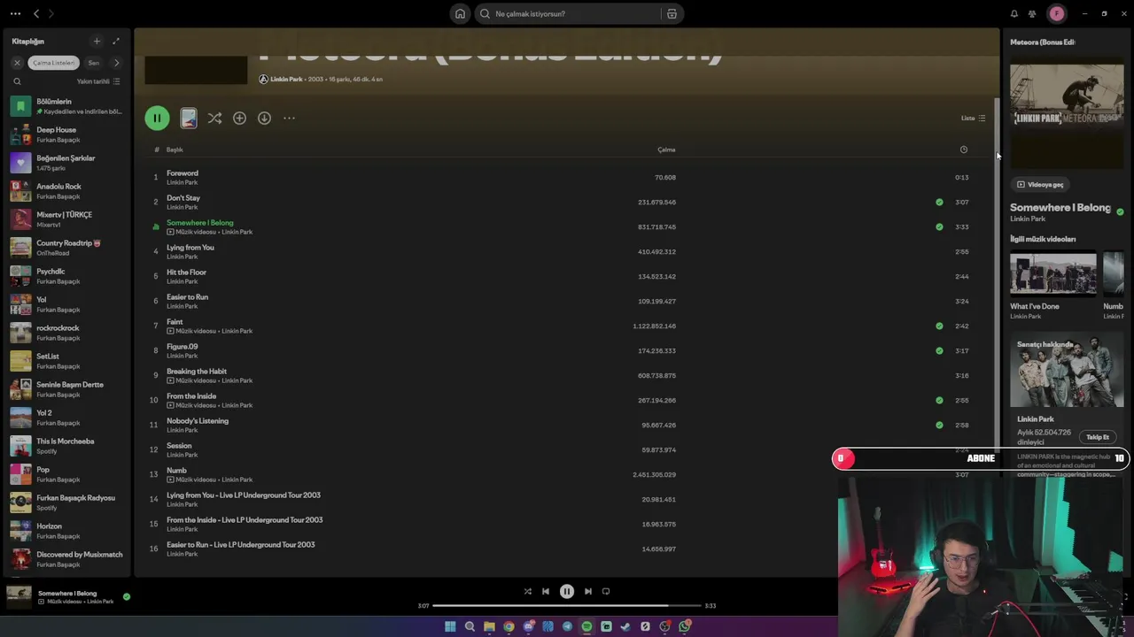This screenshot has height=637, width=1134.
Task: Toggle repeat in bottom player
Action: (x=606, y=591)
